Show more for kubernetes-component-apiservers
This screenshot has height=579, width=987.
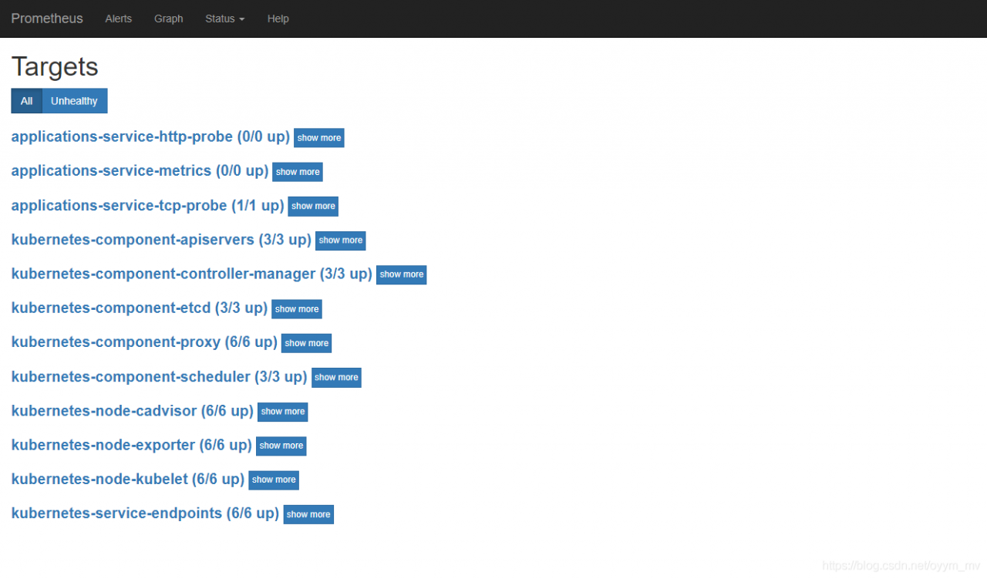(x=341, y=241)
